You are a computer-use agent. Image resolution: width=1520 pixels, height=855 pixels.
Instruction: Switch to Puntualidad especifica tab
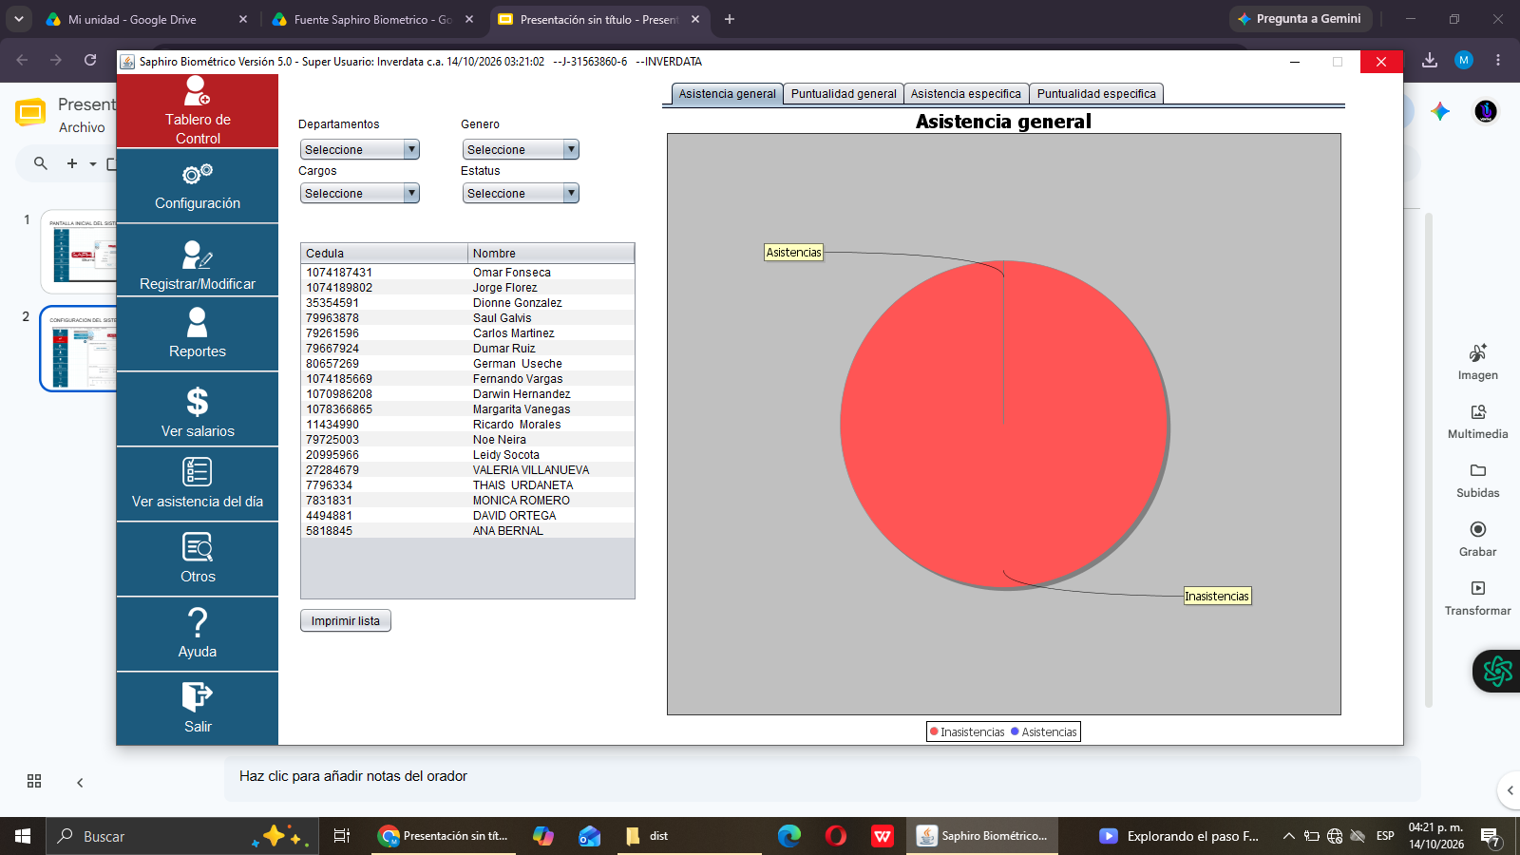[x=1096, y=94]
